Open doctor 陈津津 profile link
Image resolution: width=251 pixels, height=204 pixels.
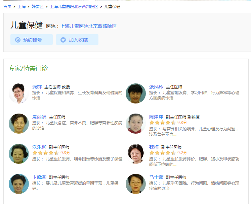coord(156,117)
